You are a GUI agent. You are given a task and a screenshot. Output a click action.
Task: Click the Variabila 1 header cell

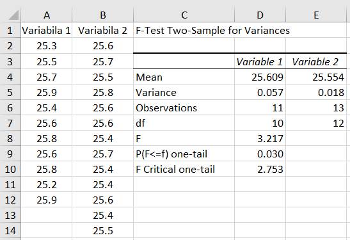(x=47, y=30)
